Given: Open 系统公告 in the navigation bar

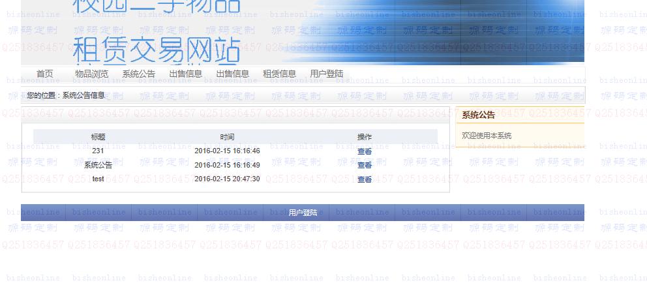Looking at the screenshot, I should (x=139, y=74).
